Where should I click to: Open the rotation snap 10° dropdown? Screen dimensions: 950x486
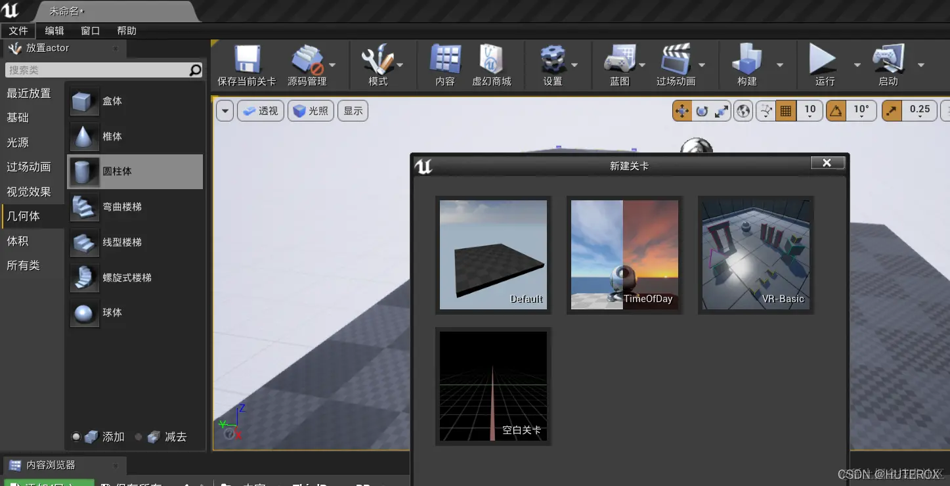pyautogui.click(x=861, y=111)
